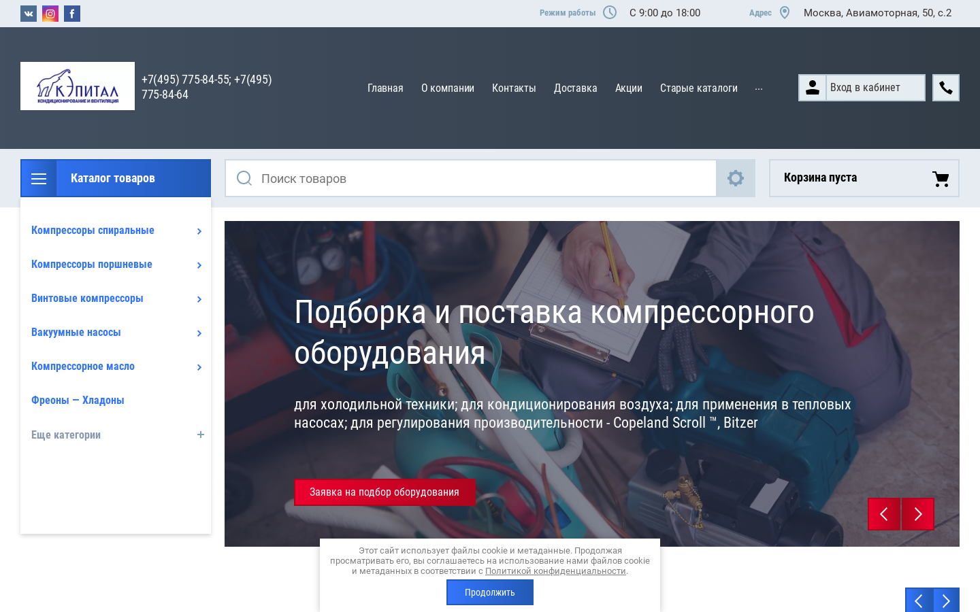980x612 pixels.
Task: Click the address location pin icon
Action: coord(785,12)
